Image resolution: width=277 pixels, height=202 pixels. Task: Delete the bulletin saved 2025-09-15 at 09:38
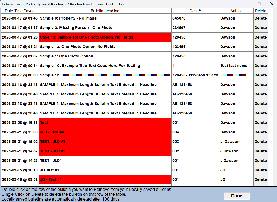(x=261, y=179)
